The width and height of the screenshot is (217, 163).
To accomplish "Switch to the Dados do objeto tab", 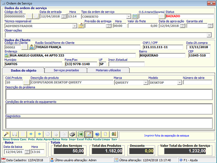I will coord(24,70).
